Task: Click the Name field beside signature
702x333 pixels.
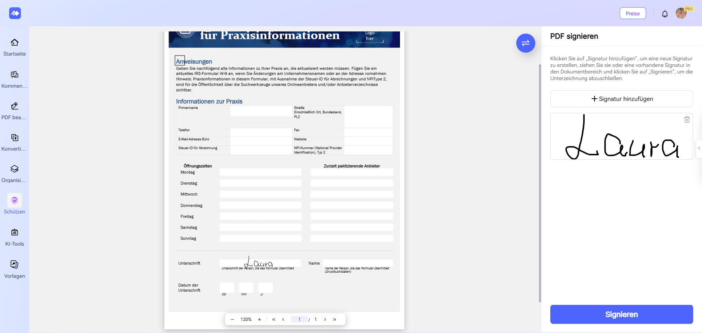Action: (358, 263)
